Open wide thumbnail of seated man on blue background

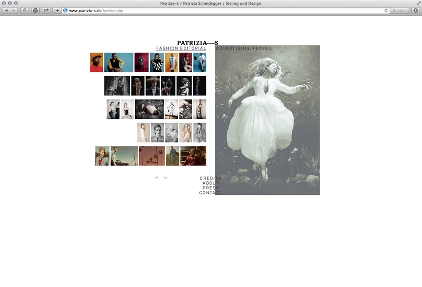[x=119, y=63]
